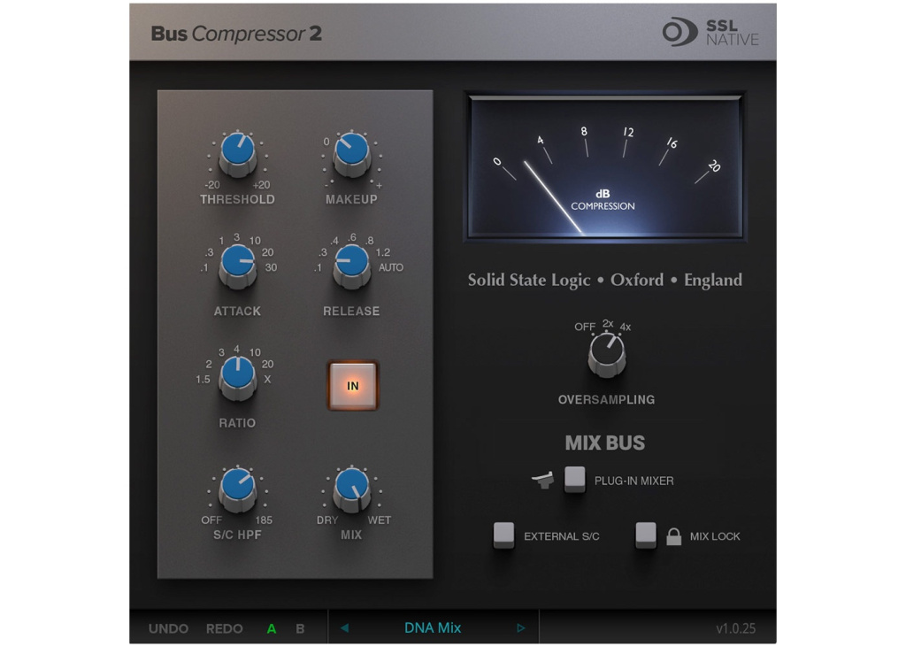Viewport: 906px width, 647px height.
Task: Click the dB Compression VU meter
Action: (604, 166)
